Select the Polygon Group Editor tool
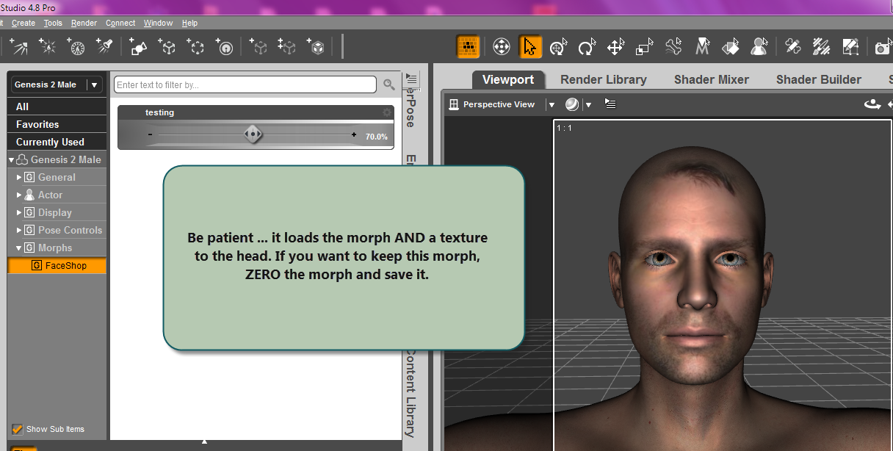Viewport: 893px width, 451px height. pyautogui.click(x=792, y=48)
